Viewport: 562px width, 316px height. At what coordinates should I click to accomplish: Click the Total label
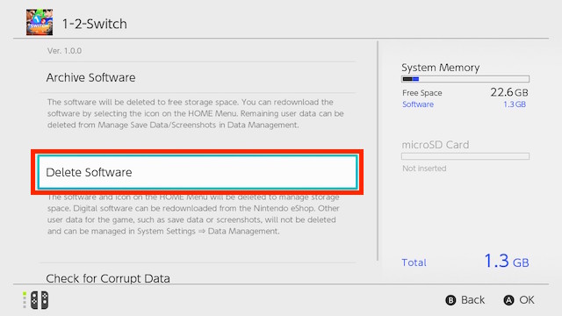click(x=414, y=262)
